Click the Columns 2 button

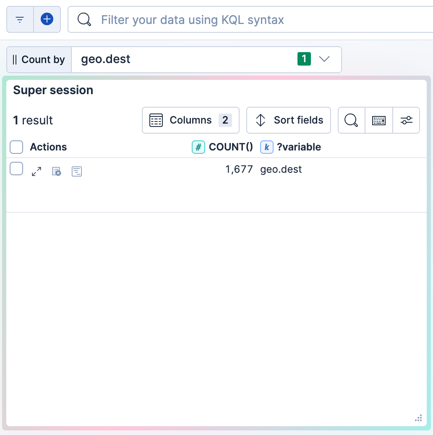click(190, 120)
